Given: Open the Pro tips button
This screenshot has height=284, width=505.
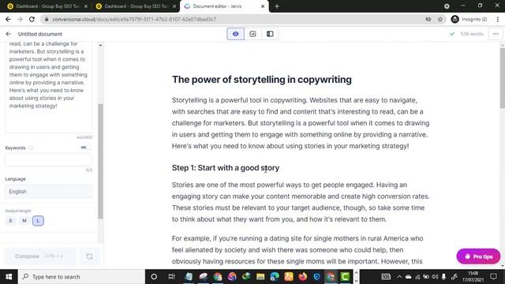Looking at the screenshot, I should click(x=478, y=256).
